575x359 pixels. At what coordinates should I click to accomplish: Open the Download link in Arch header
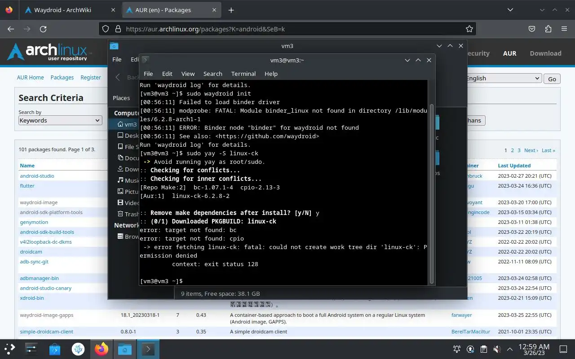click(545, 53)
